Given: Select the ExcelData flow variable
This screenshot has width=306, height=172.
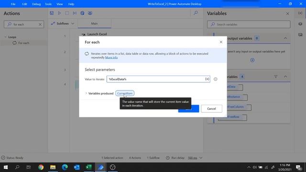Looking at the screenshot, I should (x=235, y=87).
